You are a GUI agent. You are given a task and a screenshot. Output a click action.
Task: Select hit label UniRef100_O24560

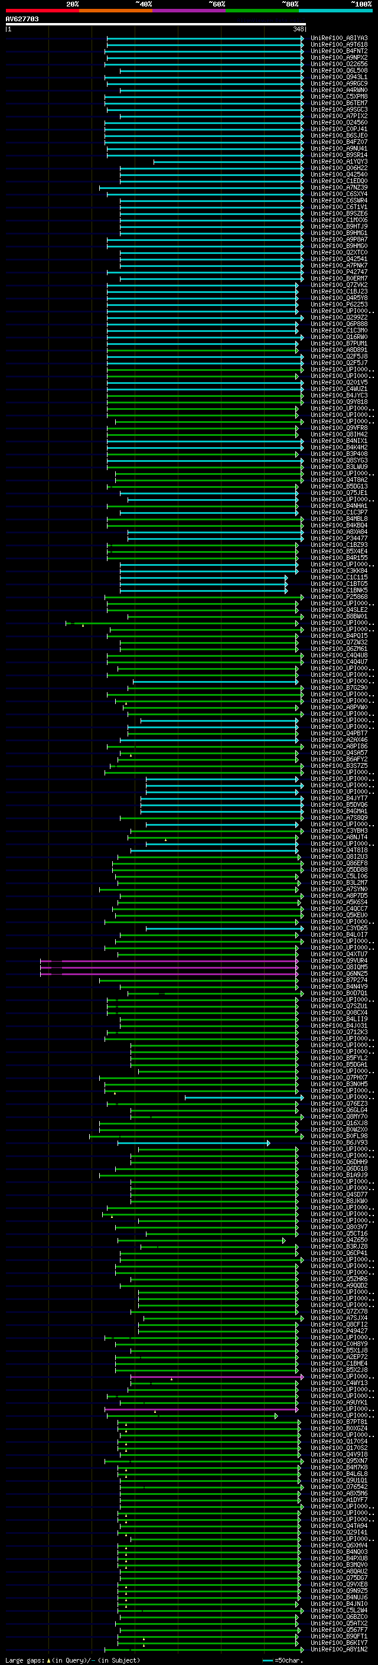coord(338,123)
